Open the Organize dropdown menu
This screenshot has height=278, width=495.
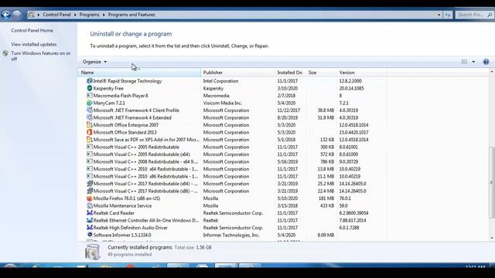pos(94,62)
